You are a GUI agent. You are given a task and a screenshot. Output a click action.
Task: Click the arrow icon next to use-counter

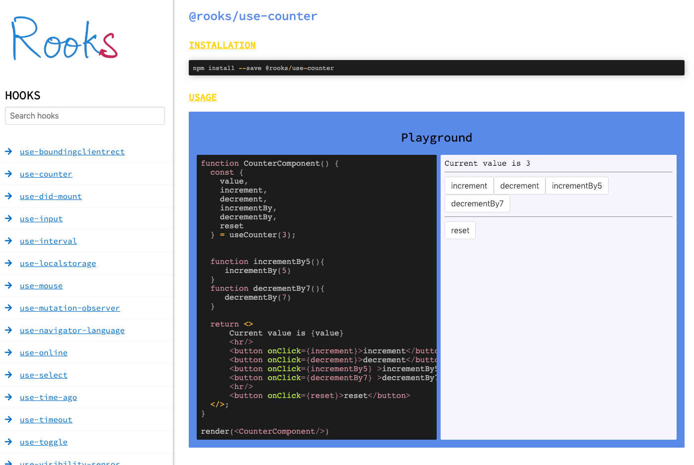click(8, 174)
